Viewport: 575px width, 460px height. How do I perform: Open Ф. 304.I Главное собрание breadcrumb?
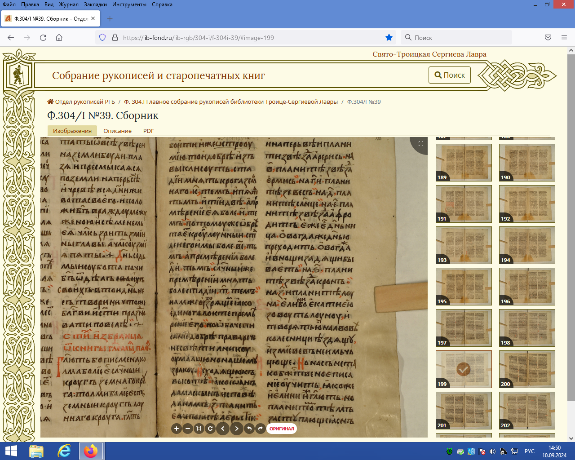pos(231,102)
